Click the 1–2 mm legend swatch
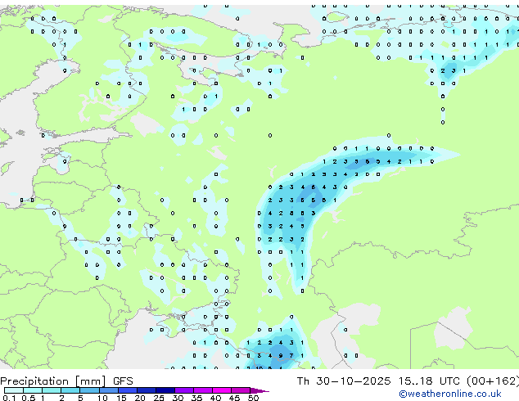Image resolution: width=519 pixels, height=401 pixels. click(x=52, y=390)
